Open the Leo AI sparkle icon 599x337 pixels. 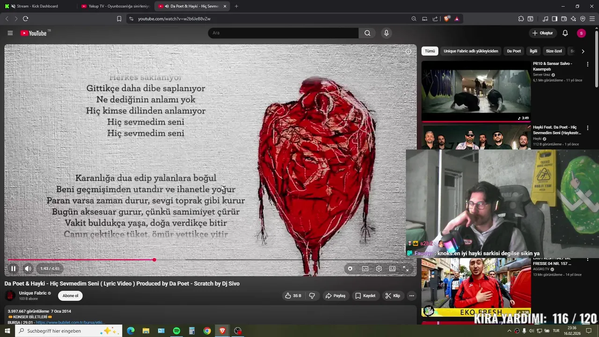point(573,19)
